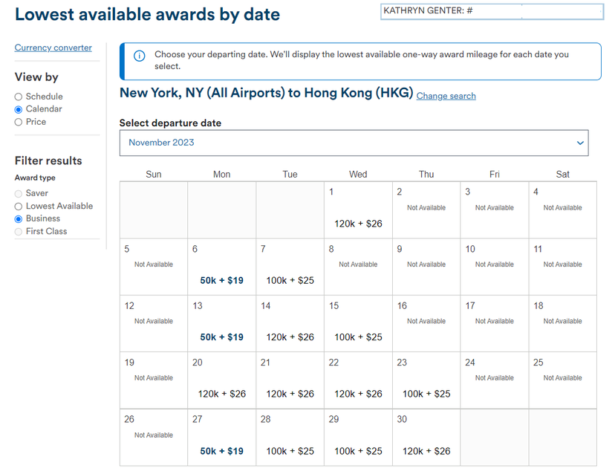Image resolution: width=615 pixels, height=474 pixels.
Task: Pick November 7 at 100k + $25
Action: pyautogui.click(x=290, y=267)
